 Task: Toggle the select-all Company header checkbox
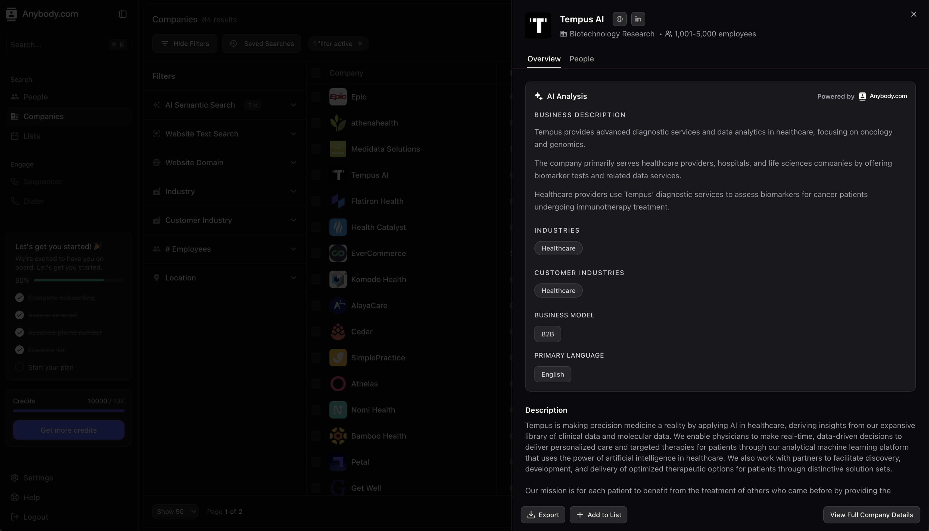pyautogui.click(x=316, y=73)
